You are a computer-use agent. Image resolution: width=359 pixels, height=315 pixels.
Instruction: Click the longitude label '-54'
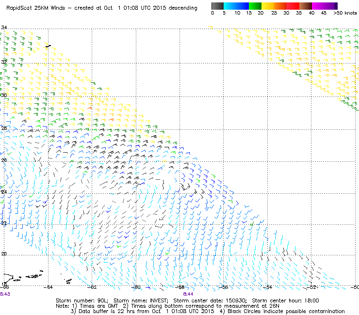tap(267, 287)
